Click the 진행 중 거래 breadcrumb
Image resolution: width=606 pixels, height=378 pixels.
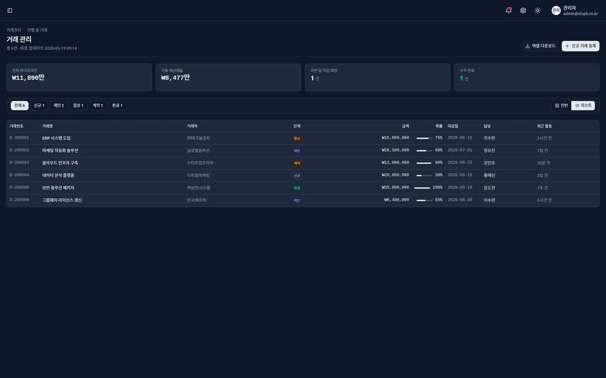click(x=37, y=30)
